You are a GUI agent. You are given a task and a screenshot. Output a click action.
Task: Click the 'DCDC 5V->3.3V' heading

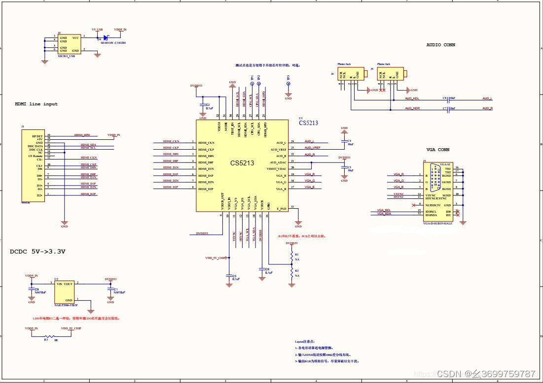(x=37, y=251)
